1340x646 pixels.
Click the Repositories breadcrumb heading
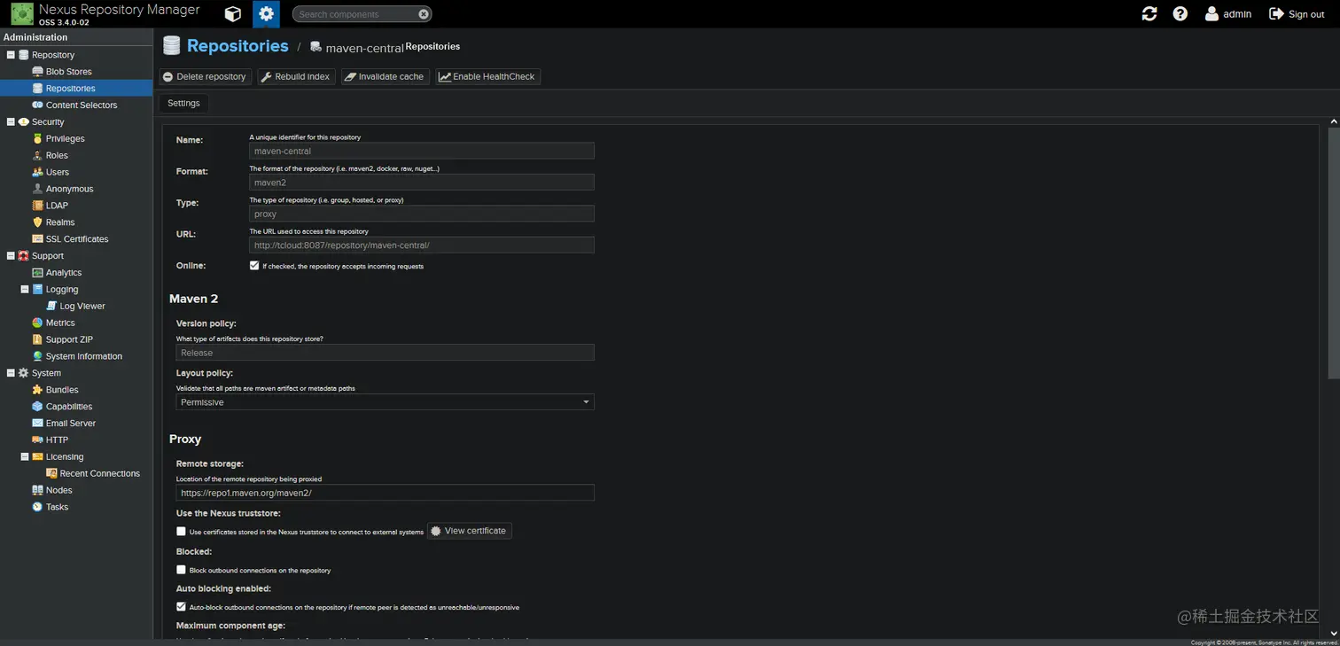[x=238, y=46]
